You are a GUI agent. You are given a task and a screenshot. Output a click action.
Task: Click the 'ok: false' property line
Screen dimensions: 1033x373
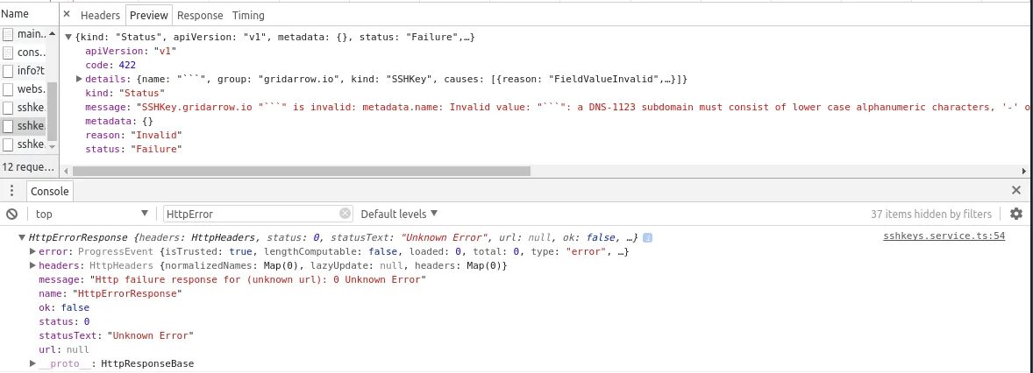(64, 307)
